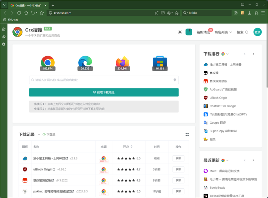Switch theme with the sun icon
This screenshot has height=198, width=268.
[180, 32]
